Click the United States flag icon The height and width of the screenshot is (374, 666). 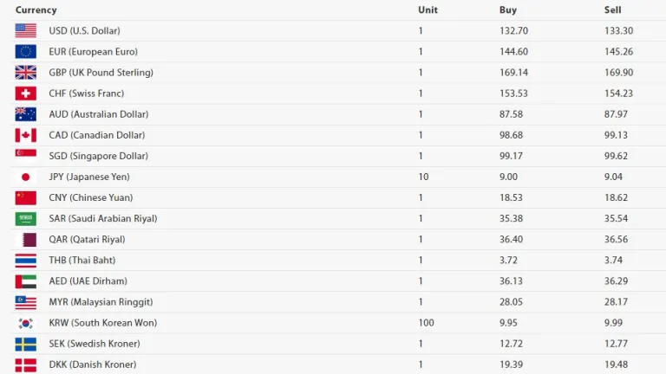coord(25,30)
